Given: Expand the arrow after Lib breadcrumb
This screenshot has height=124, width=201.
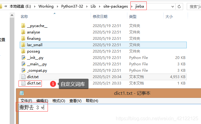Looking at the screenshot, I should point(100,6).
